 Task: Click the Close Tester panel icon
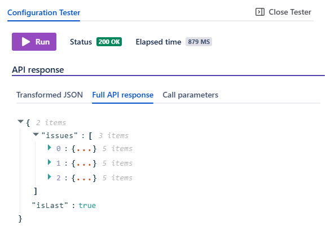point(260,12)
